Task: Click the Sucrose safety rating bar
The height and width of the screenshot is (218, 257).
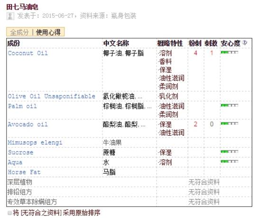Action: [x=229, y=151]
